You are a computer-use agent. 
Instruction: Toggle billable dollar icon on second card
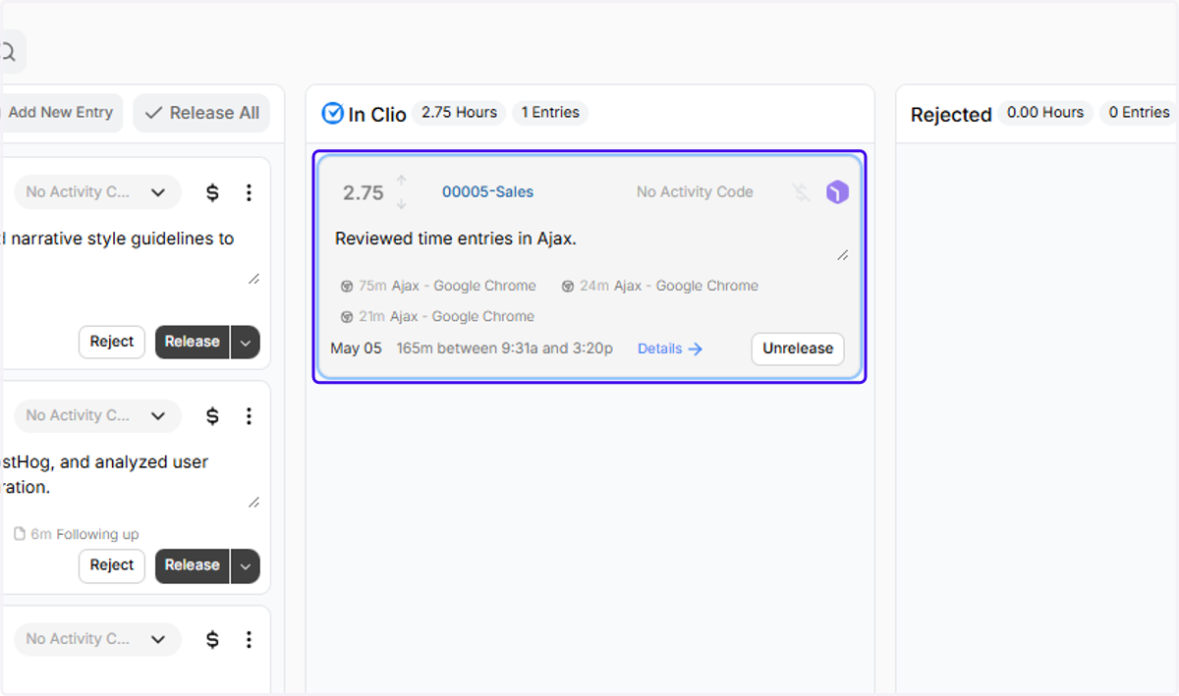click(212, 416)
